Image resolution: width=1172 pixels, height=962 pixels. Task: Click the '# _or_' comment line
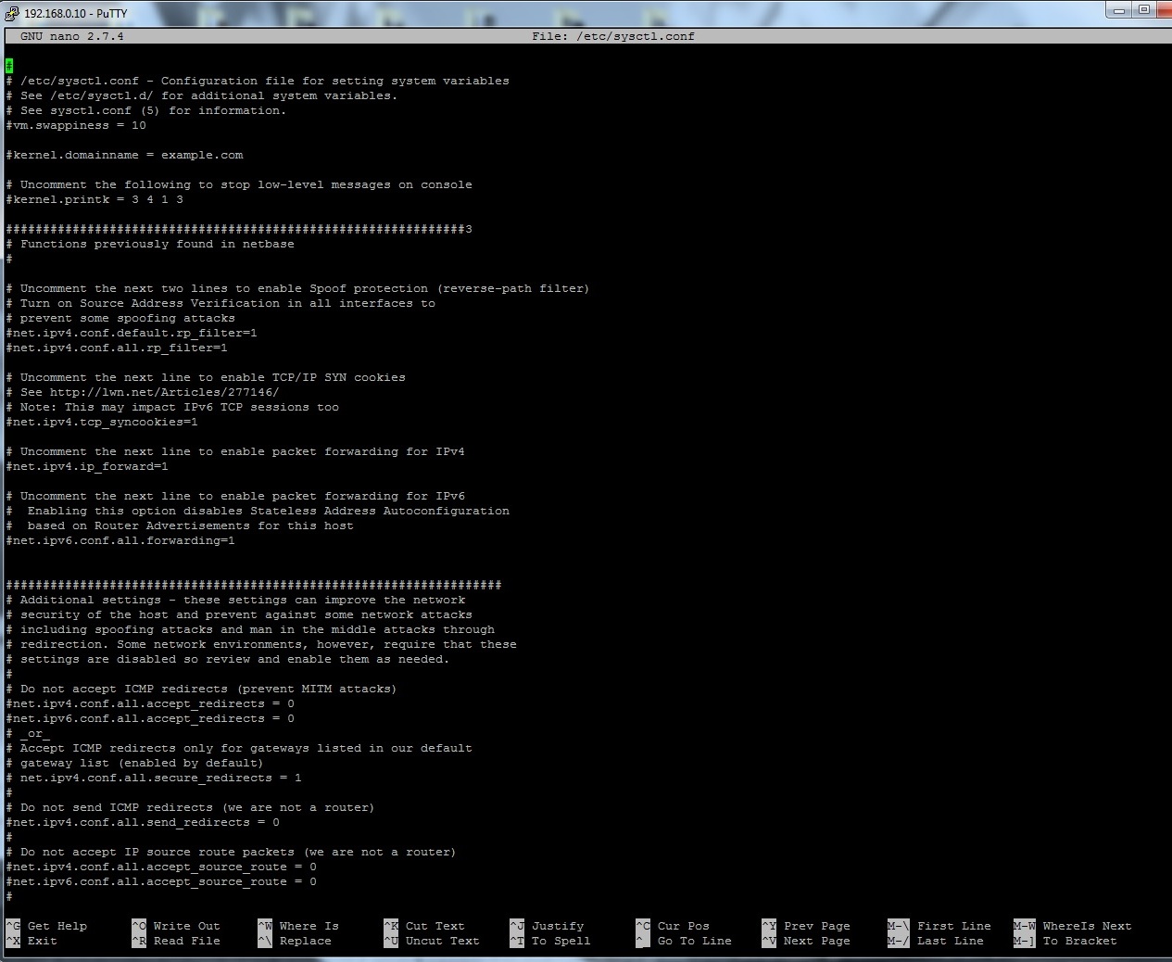point(28,733)
